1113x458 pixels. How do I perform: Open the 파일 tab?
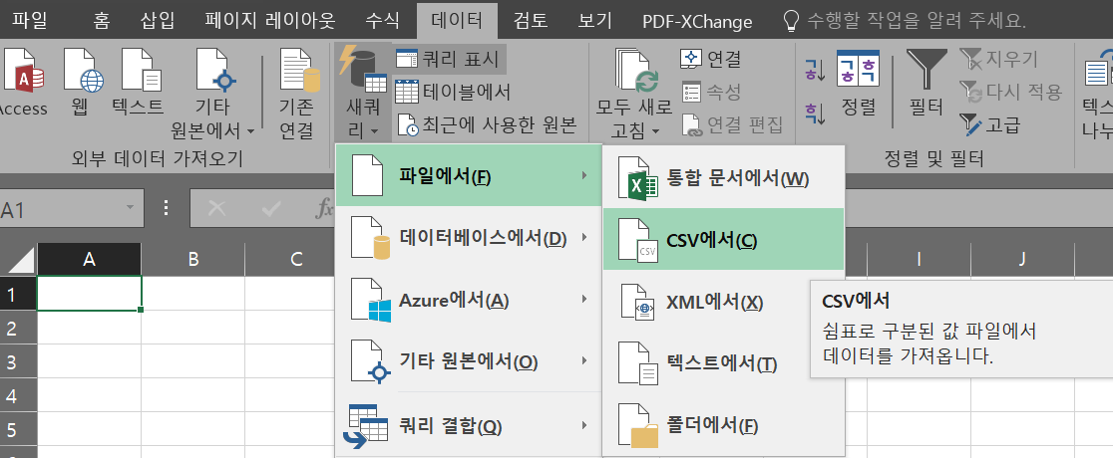point(29,20)
